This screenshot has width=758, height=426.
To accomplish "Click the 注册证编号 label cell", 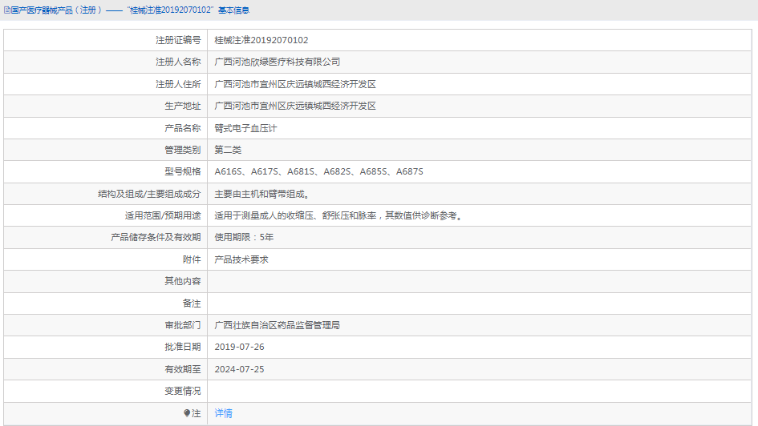I will pos(178,40).
